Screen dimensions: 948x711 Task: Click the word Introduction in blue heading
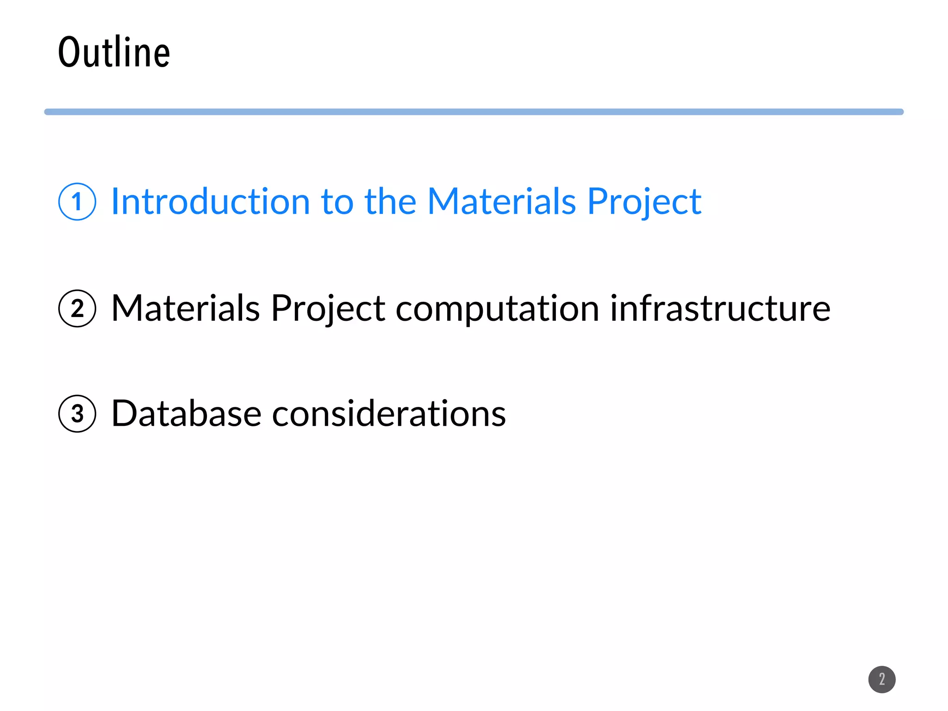[x=210, y=202]
